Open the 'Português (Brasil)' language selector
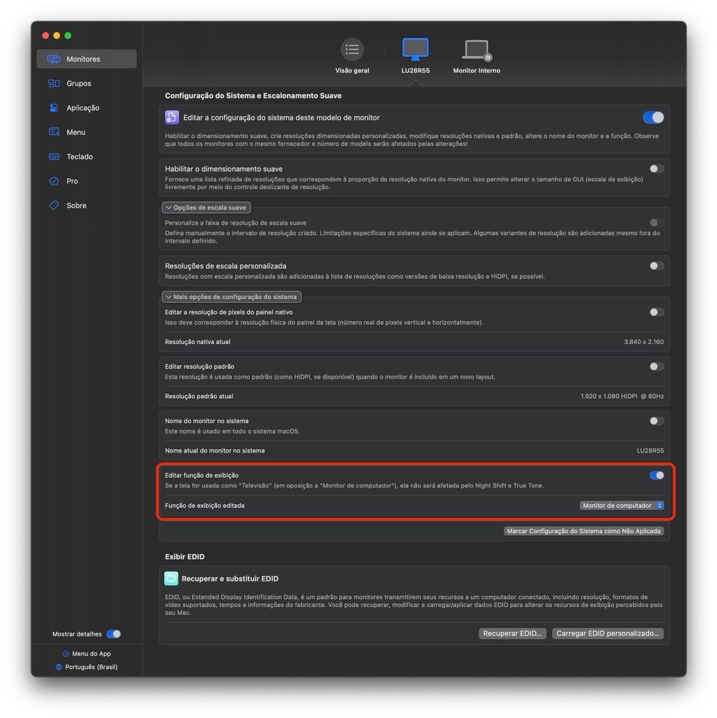Viewport: 717px width, 718px height. pos(86,667)
